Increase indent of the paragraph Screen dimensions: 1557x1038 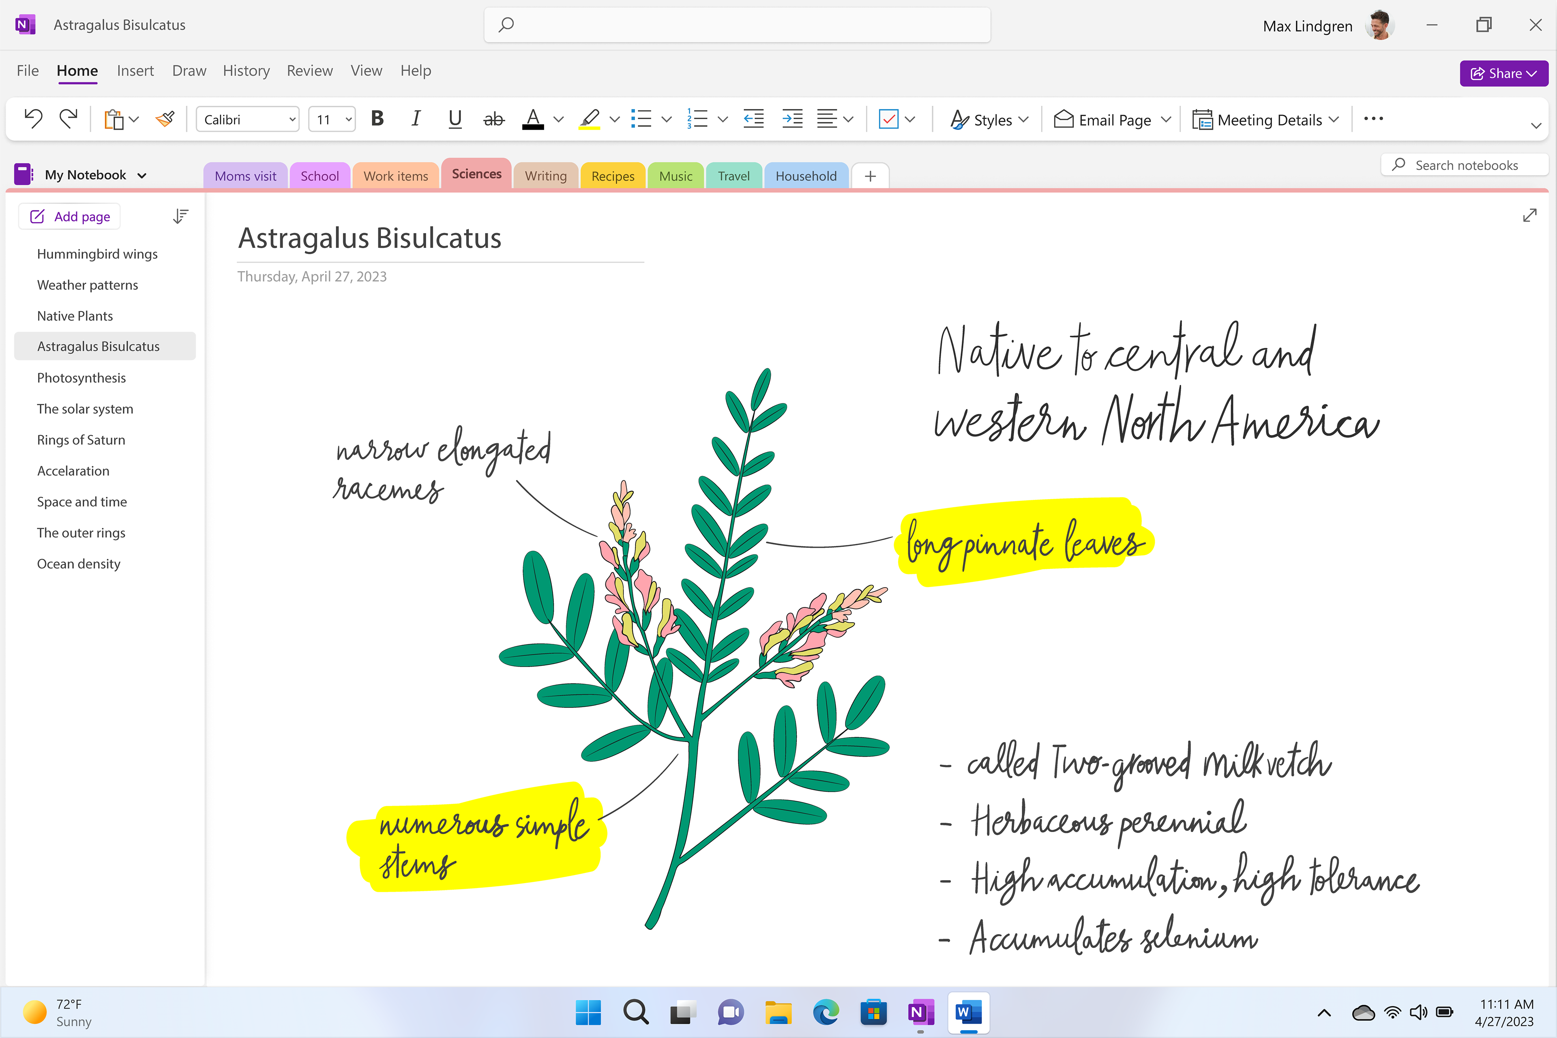(792, 119)
